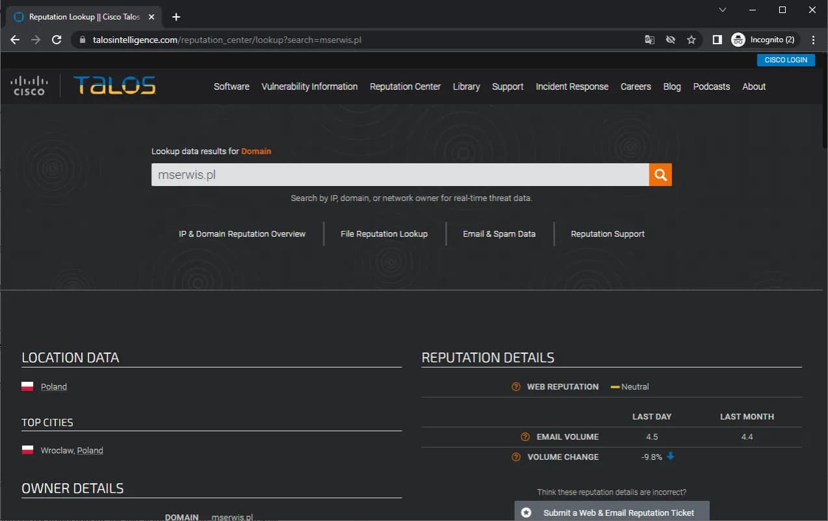Screen dimensions: 828x521
Task: Open the browser side panel icon
Action: click(717, 40)
